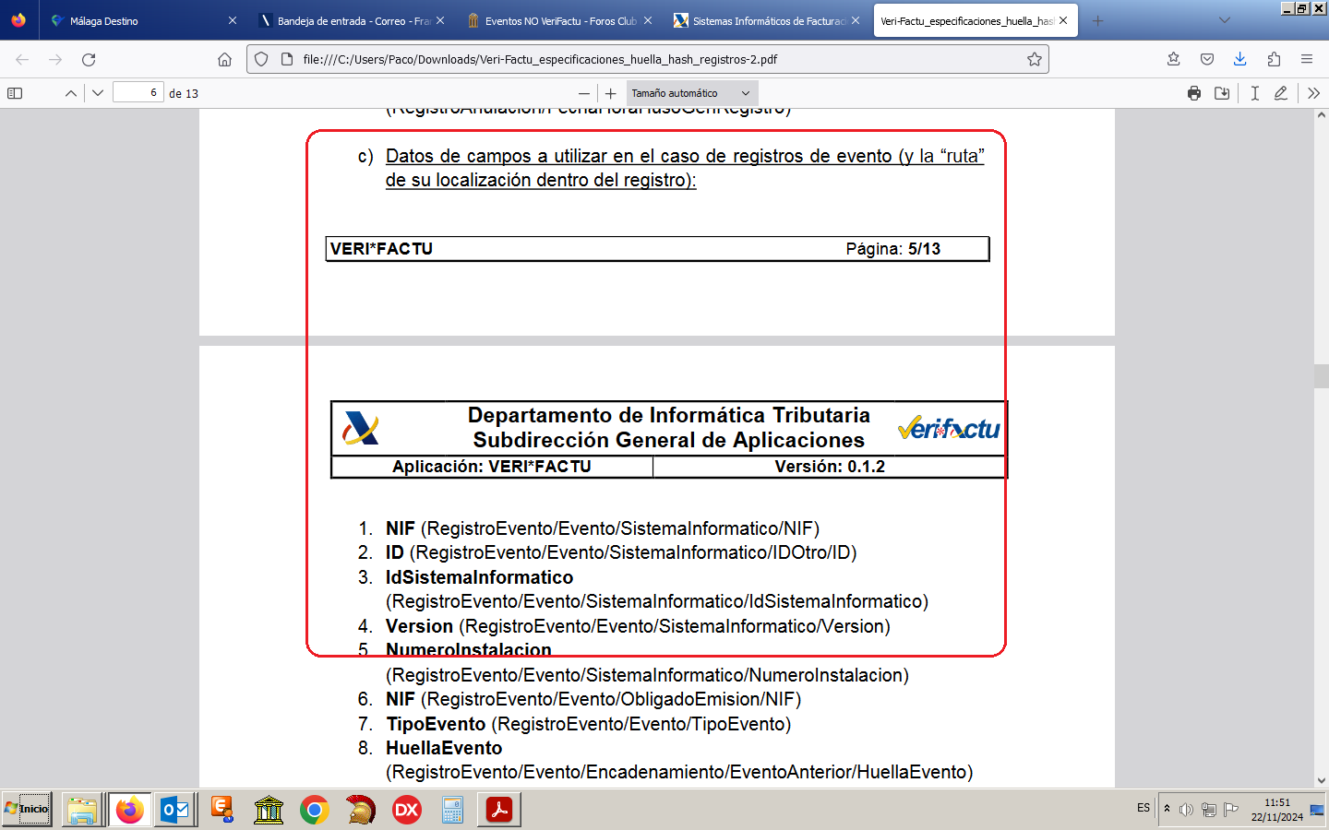Viewport: 1329px width, 830px height.
Task: Switch to the Sistemas Informáticos de Facturación tab
Action: (767, 20)
